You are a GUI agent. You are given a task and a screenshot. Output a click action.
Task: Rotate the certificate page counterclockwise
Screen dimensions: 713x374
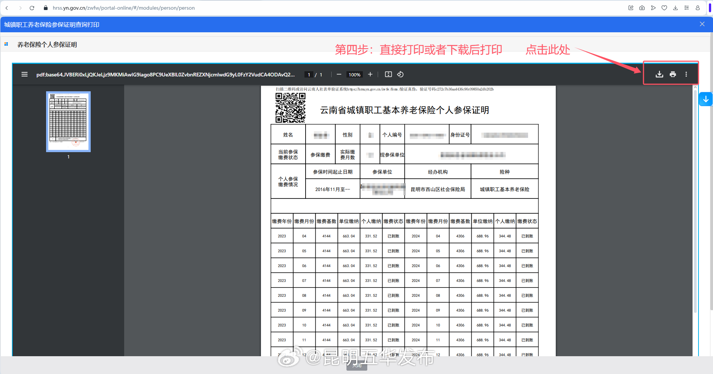click(x=400, y=74)
